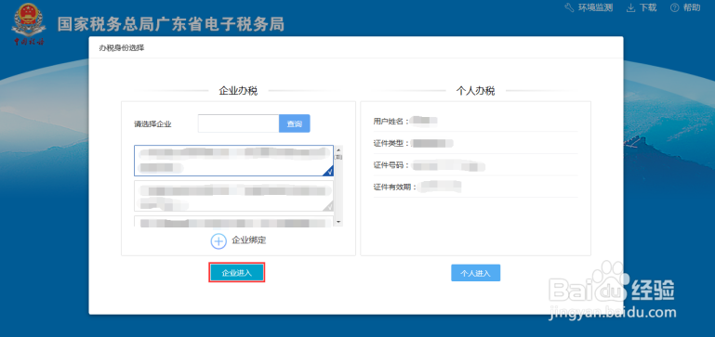
Task: Click the enterprise list scrollbar up arrow
Action: tap(338, 149)
